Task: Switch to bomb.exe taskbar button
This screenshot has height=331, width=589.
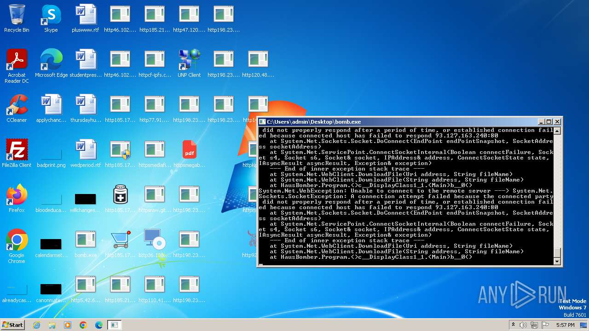Action: click(115, 325)
